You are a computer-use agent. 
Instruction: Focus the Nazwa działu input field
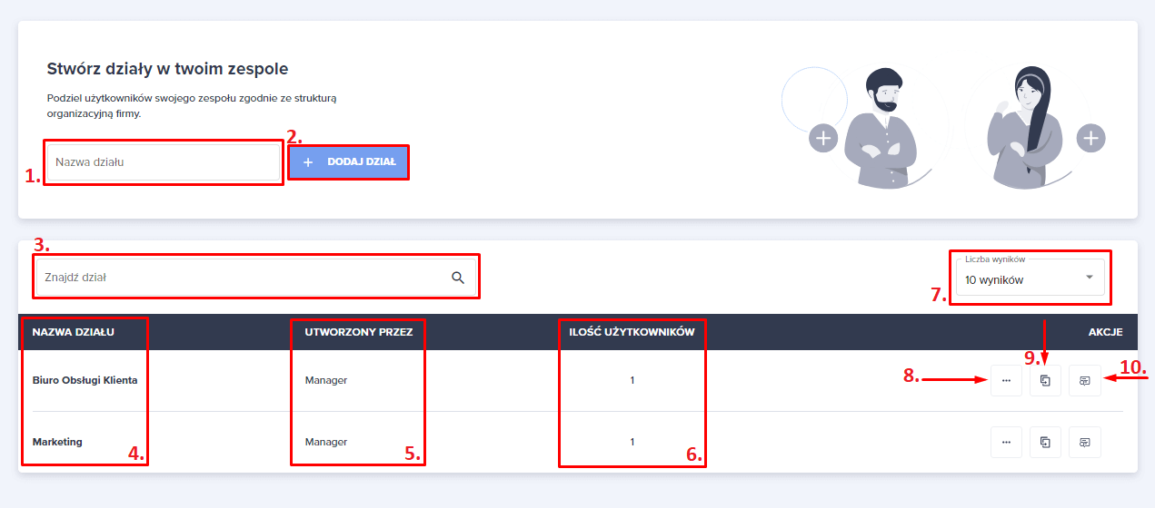(164, 163)
